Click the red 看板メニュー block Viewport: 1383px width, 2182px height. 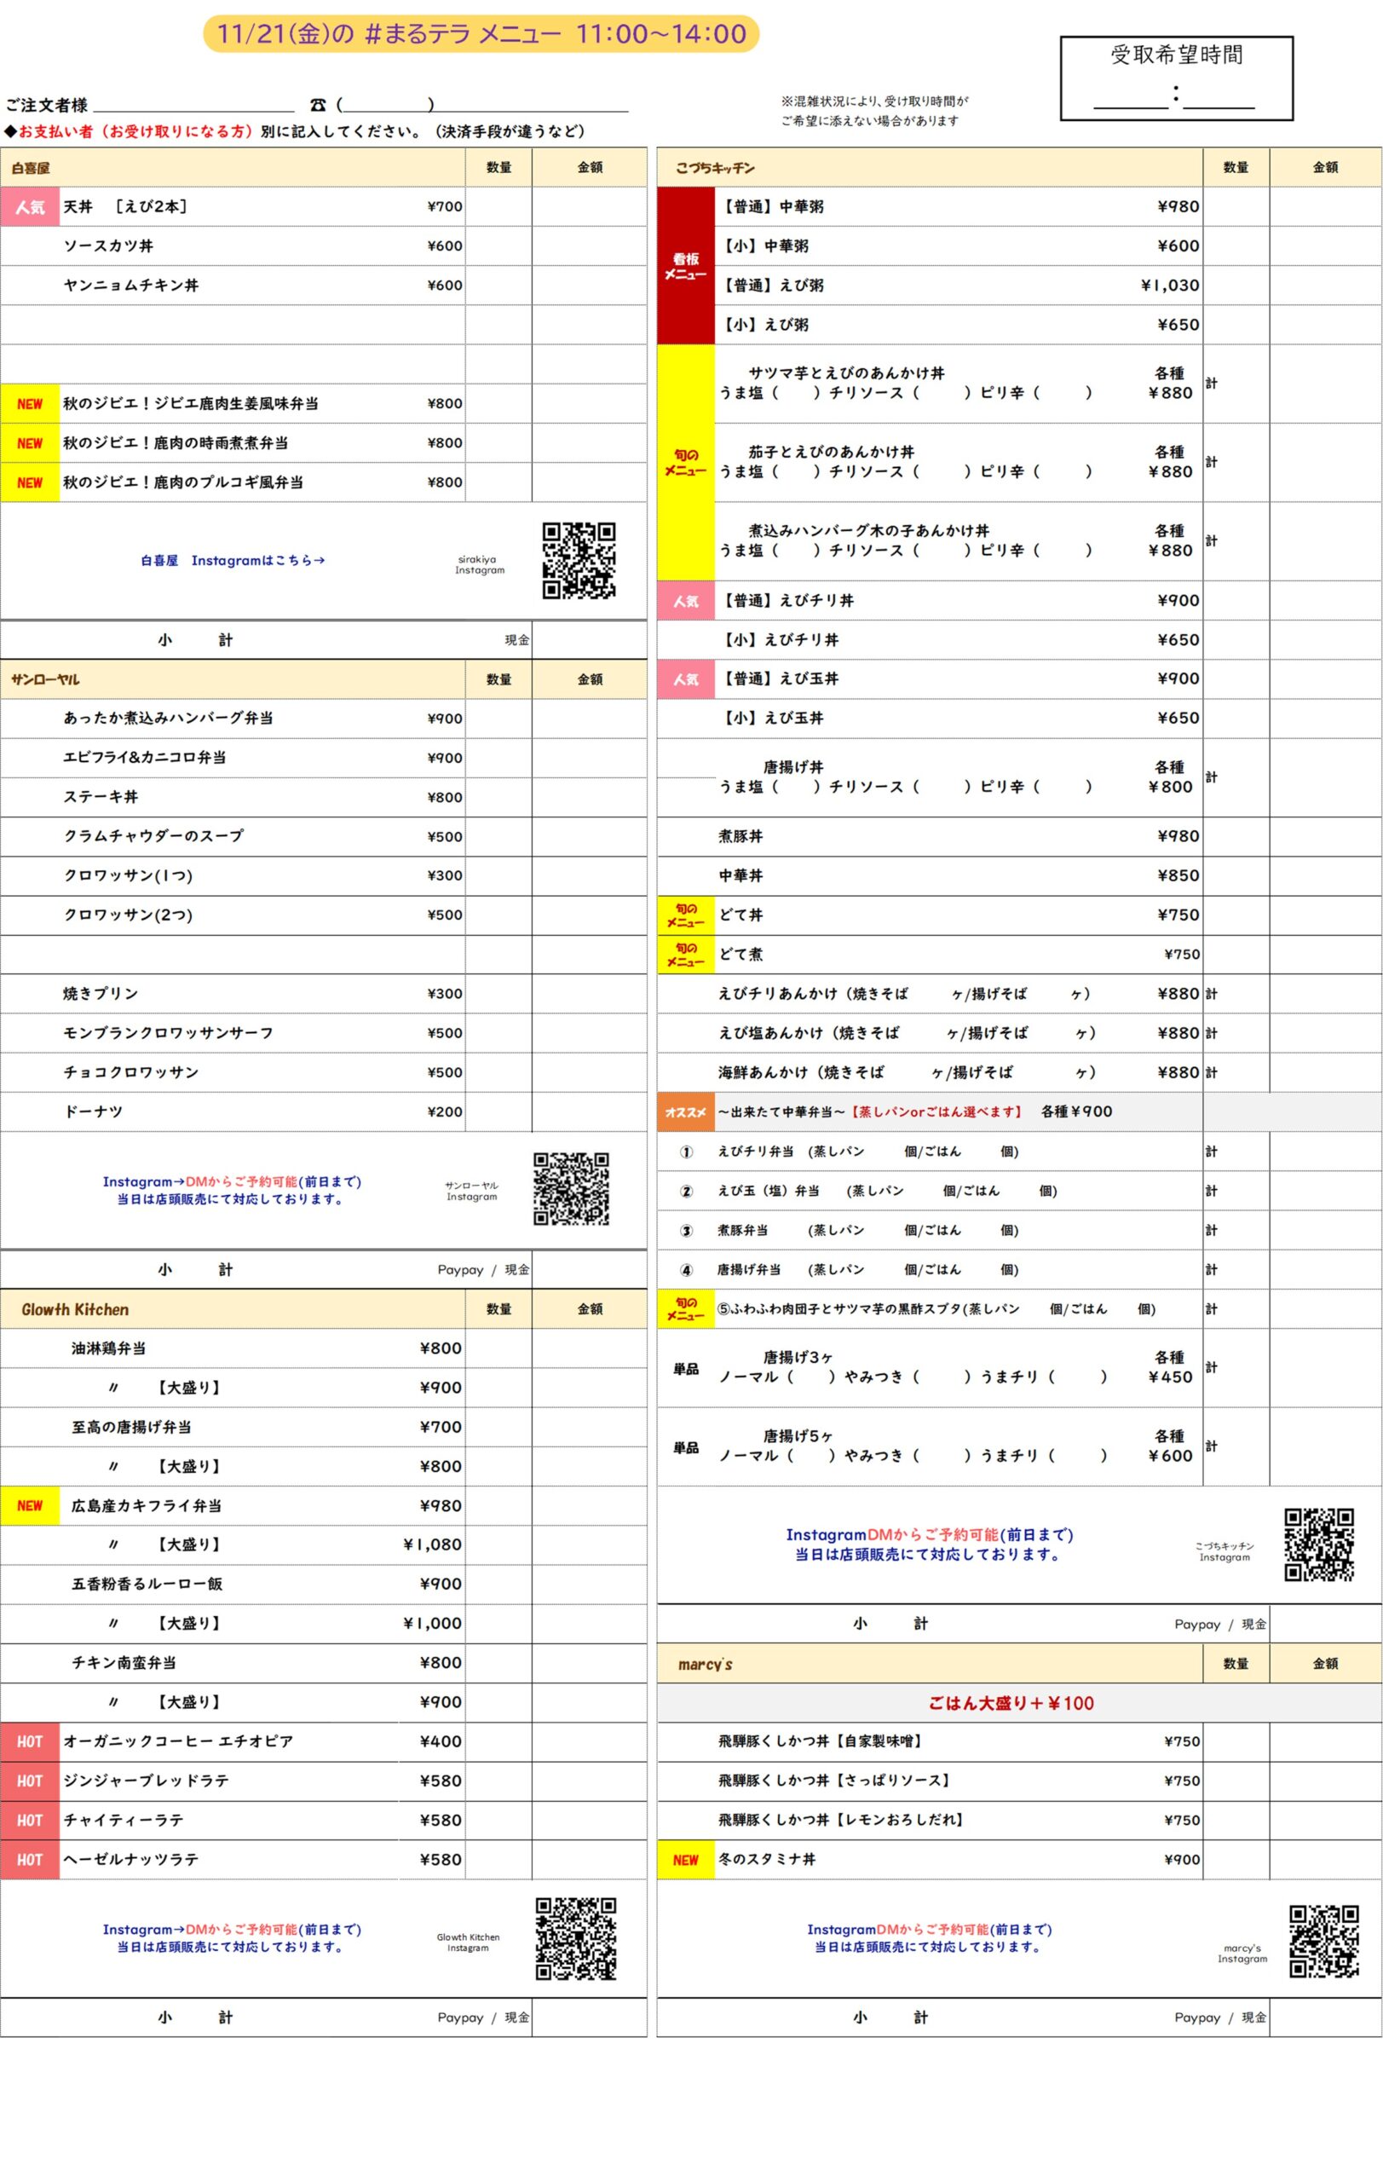pos(685,265)
